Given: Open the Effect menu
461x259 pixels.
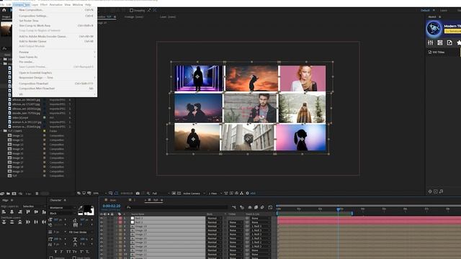Looking at the screenshot, I should pyautogui.click(x=44, y=5).
